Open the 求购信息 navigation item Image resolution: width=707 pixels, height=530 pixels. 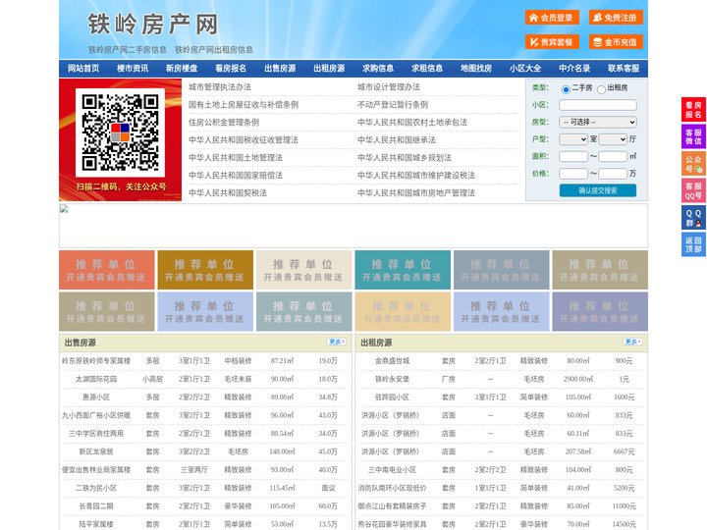(x=378, y=69)
